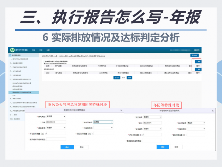Open 废气类型 dropdown in monthly-emission dialog
Viewport: 222px width, 167px height.
[152, 117]
